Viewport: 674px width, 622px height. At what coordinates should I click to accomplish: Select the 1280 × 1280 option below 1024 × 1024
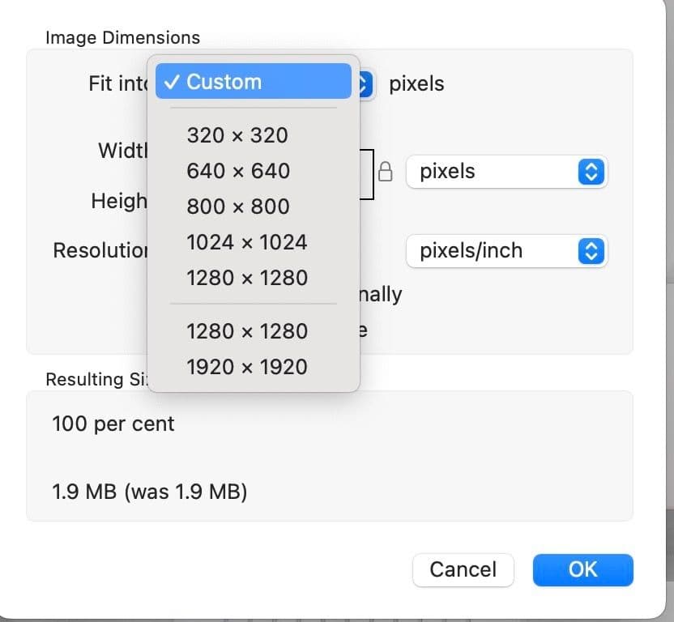coord(247,278)
